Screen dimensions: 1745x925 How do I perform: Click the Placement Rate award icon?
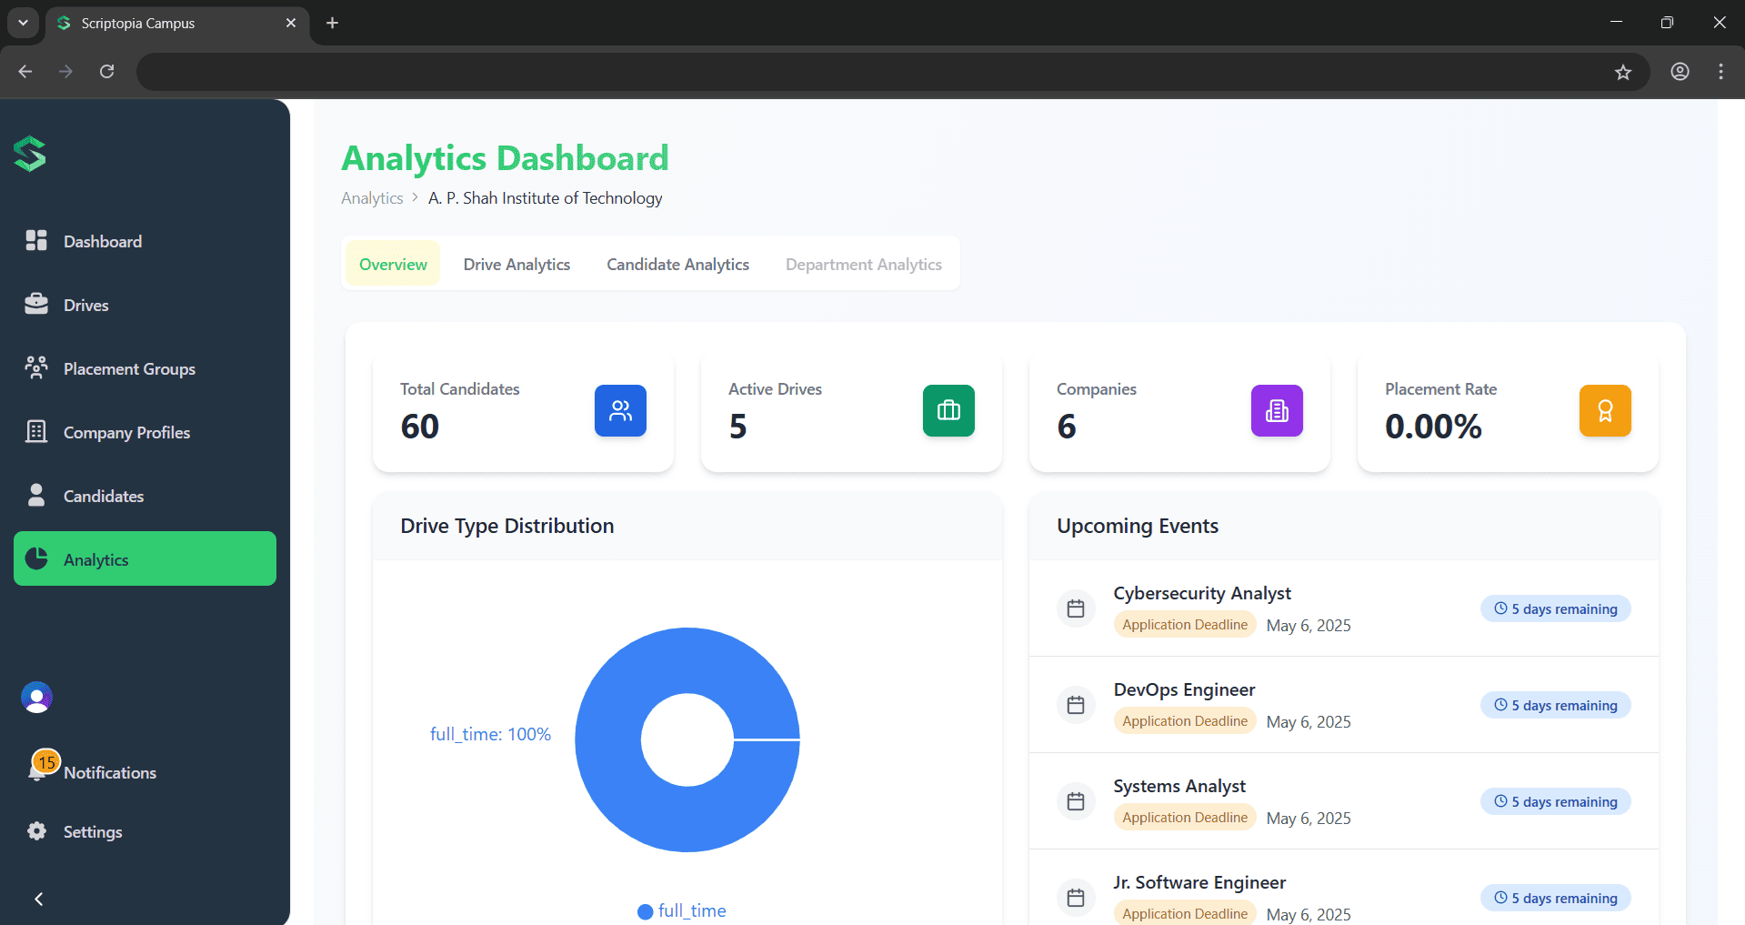(x=1605, y=411)
